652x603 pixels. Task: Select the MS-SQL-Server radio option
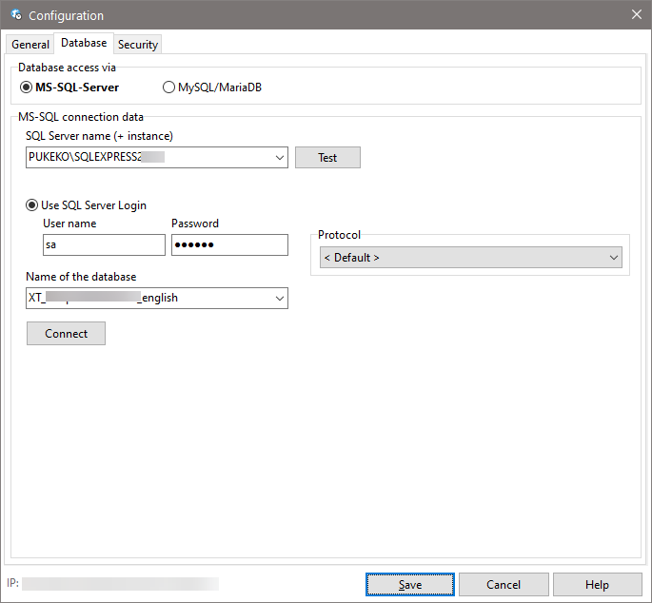(27, 88)
